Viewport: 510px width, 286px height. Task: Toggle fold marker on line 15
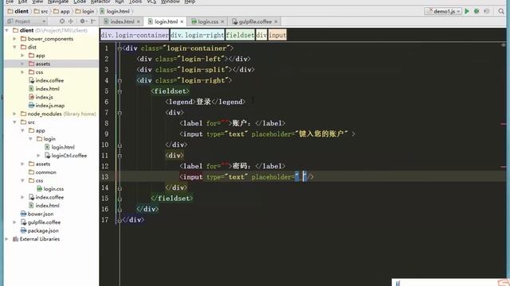[x=120, y=199]
